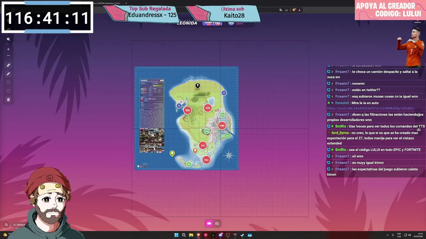426x239 pixels.
Task: Select the ruler measurement tool
Action: pos(8,65)
